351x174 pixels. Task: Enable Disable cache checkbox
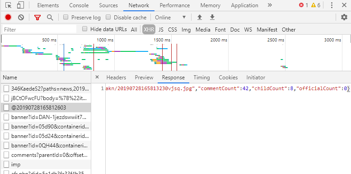tap(108, 17)
